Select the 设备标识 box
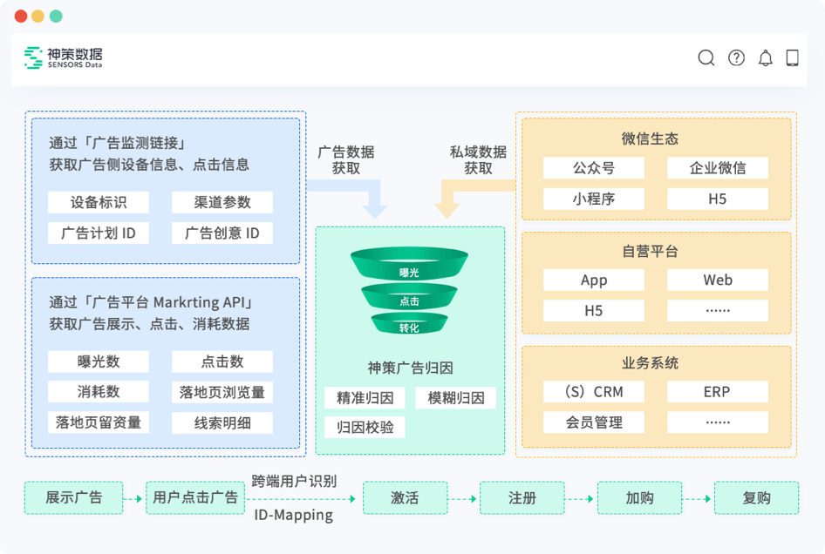The image size is (825, 554). point(99,202)
